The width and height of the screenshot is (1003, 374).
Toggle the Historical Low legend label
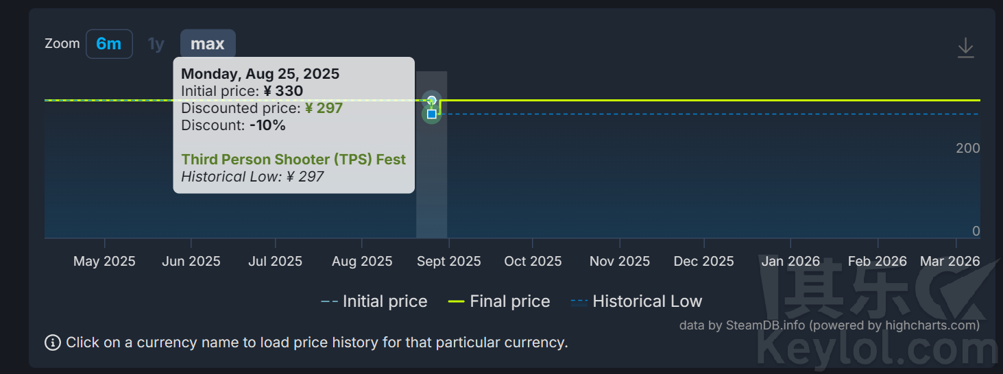646,301
